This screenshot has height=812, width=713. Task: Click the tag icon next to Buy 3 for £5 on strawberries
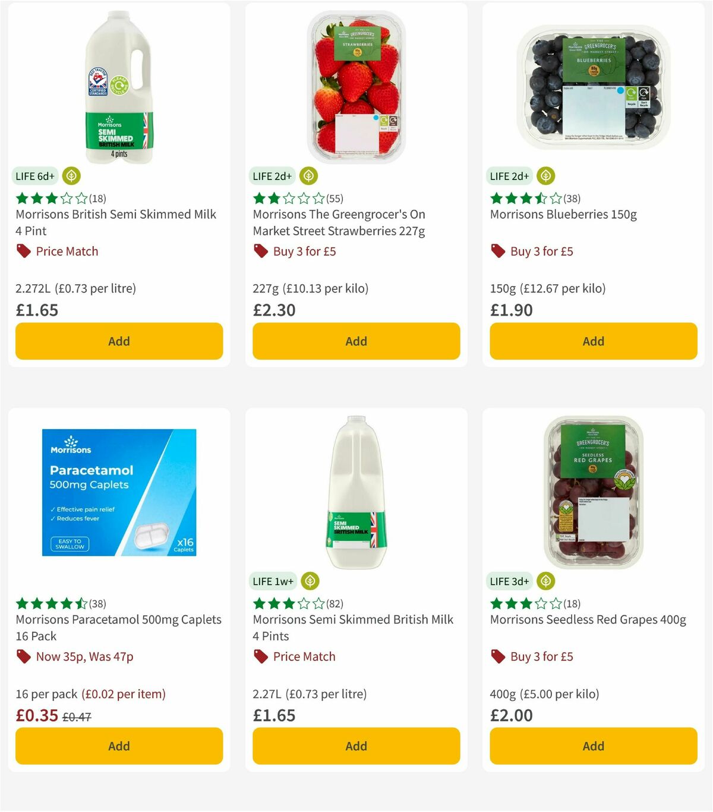pos(260,251)
